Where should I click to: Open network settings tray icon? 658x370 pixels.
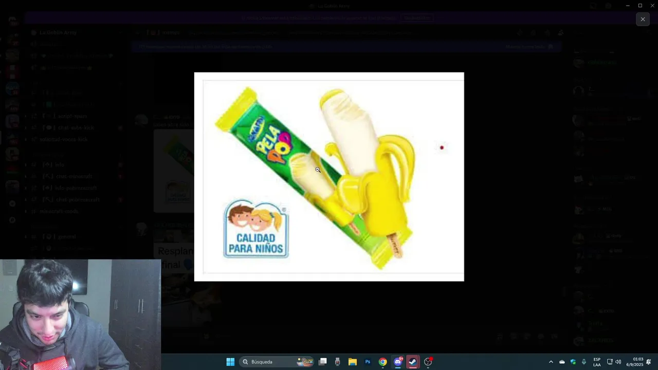(610, 362)
